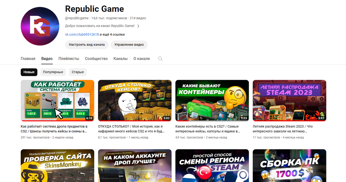This screenshot has width=346, height=182.
Task: Click title 'ОТКУДА СТОЛЬКО? / Моя история'
Action: pos(131,129)
